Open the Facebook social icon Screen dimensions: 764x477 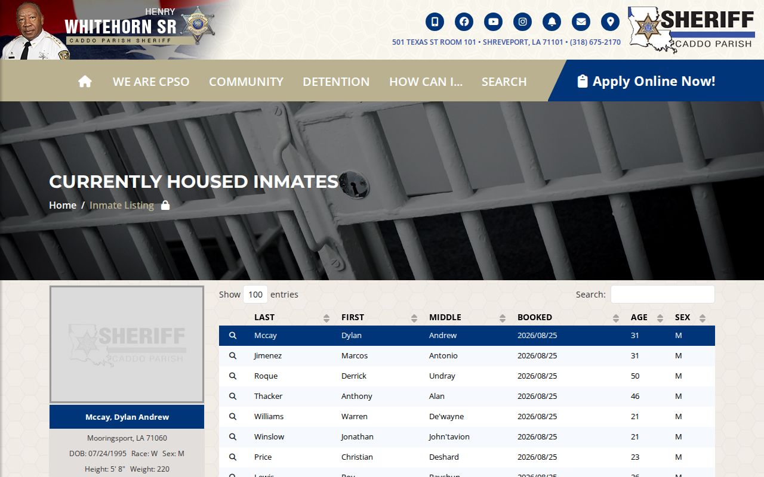464,22
